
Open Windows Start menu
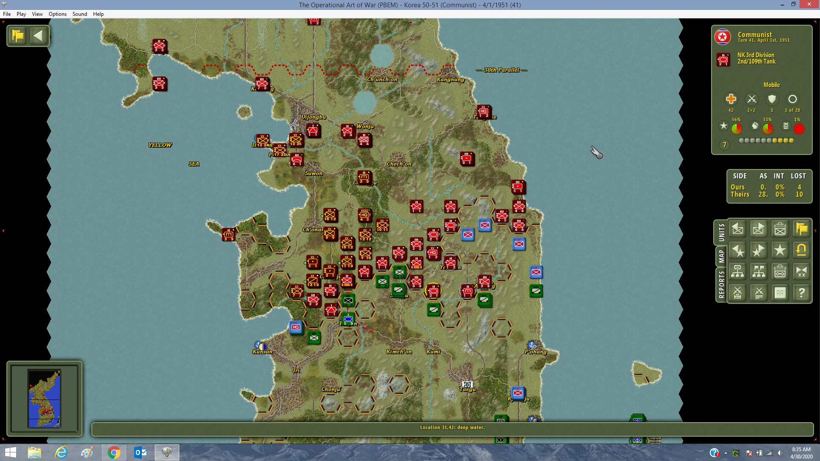(10, 452)
